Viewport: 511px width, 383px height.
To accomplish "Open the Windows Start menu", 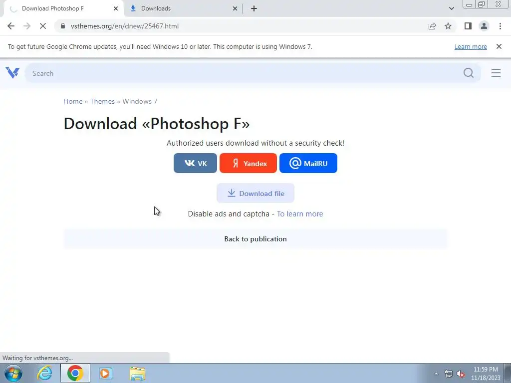I will click(x=13, y=373).
